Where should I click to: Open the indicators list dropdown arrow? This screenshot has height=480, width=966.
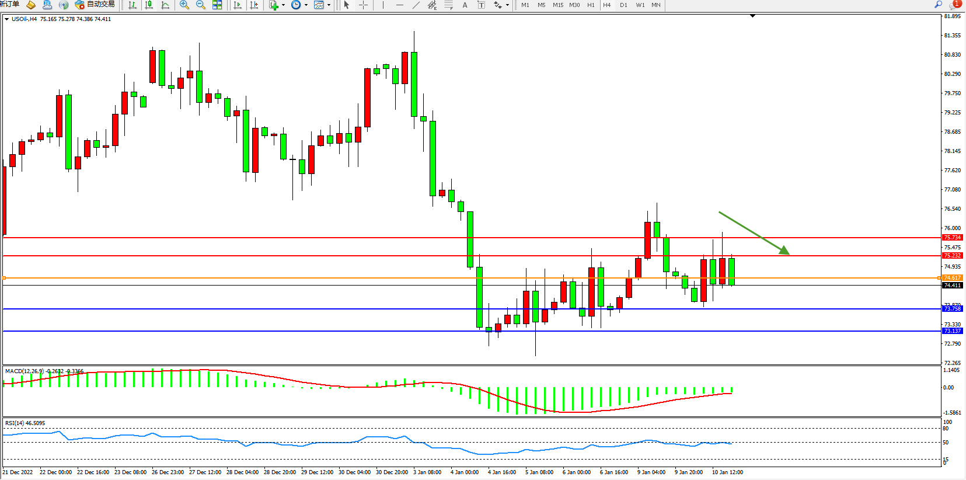point(283,5)
